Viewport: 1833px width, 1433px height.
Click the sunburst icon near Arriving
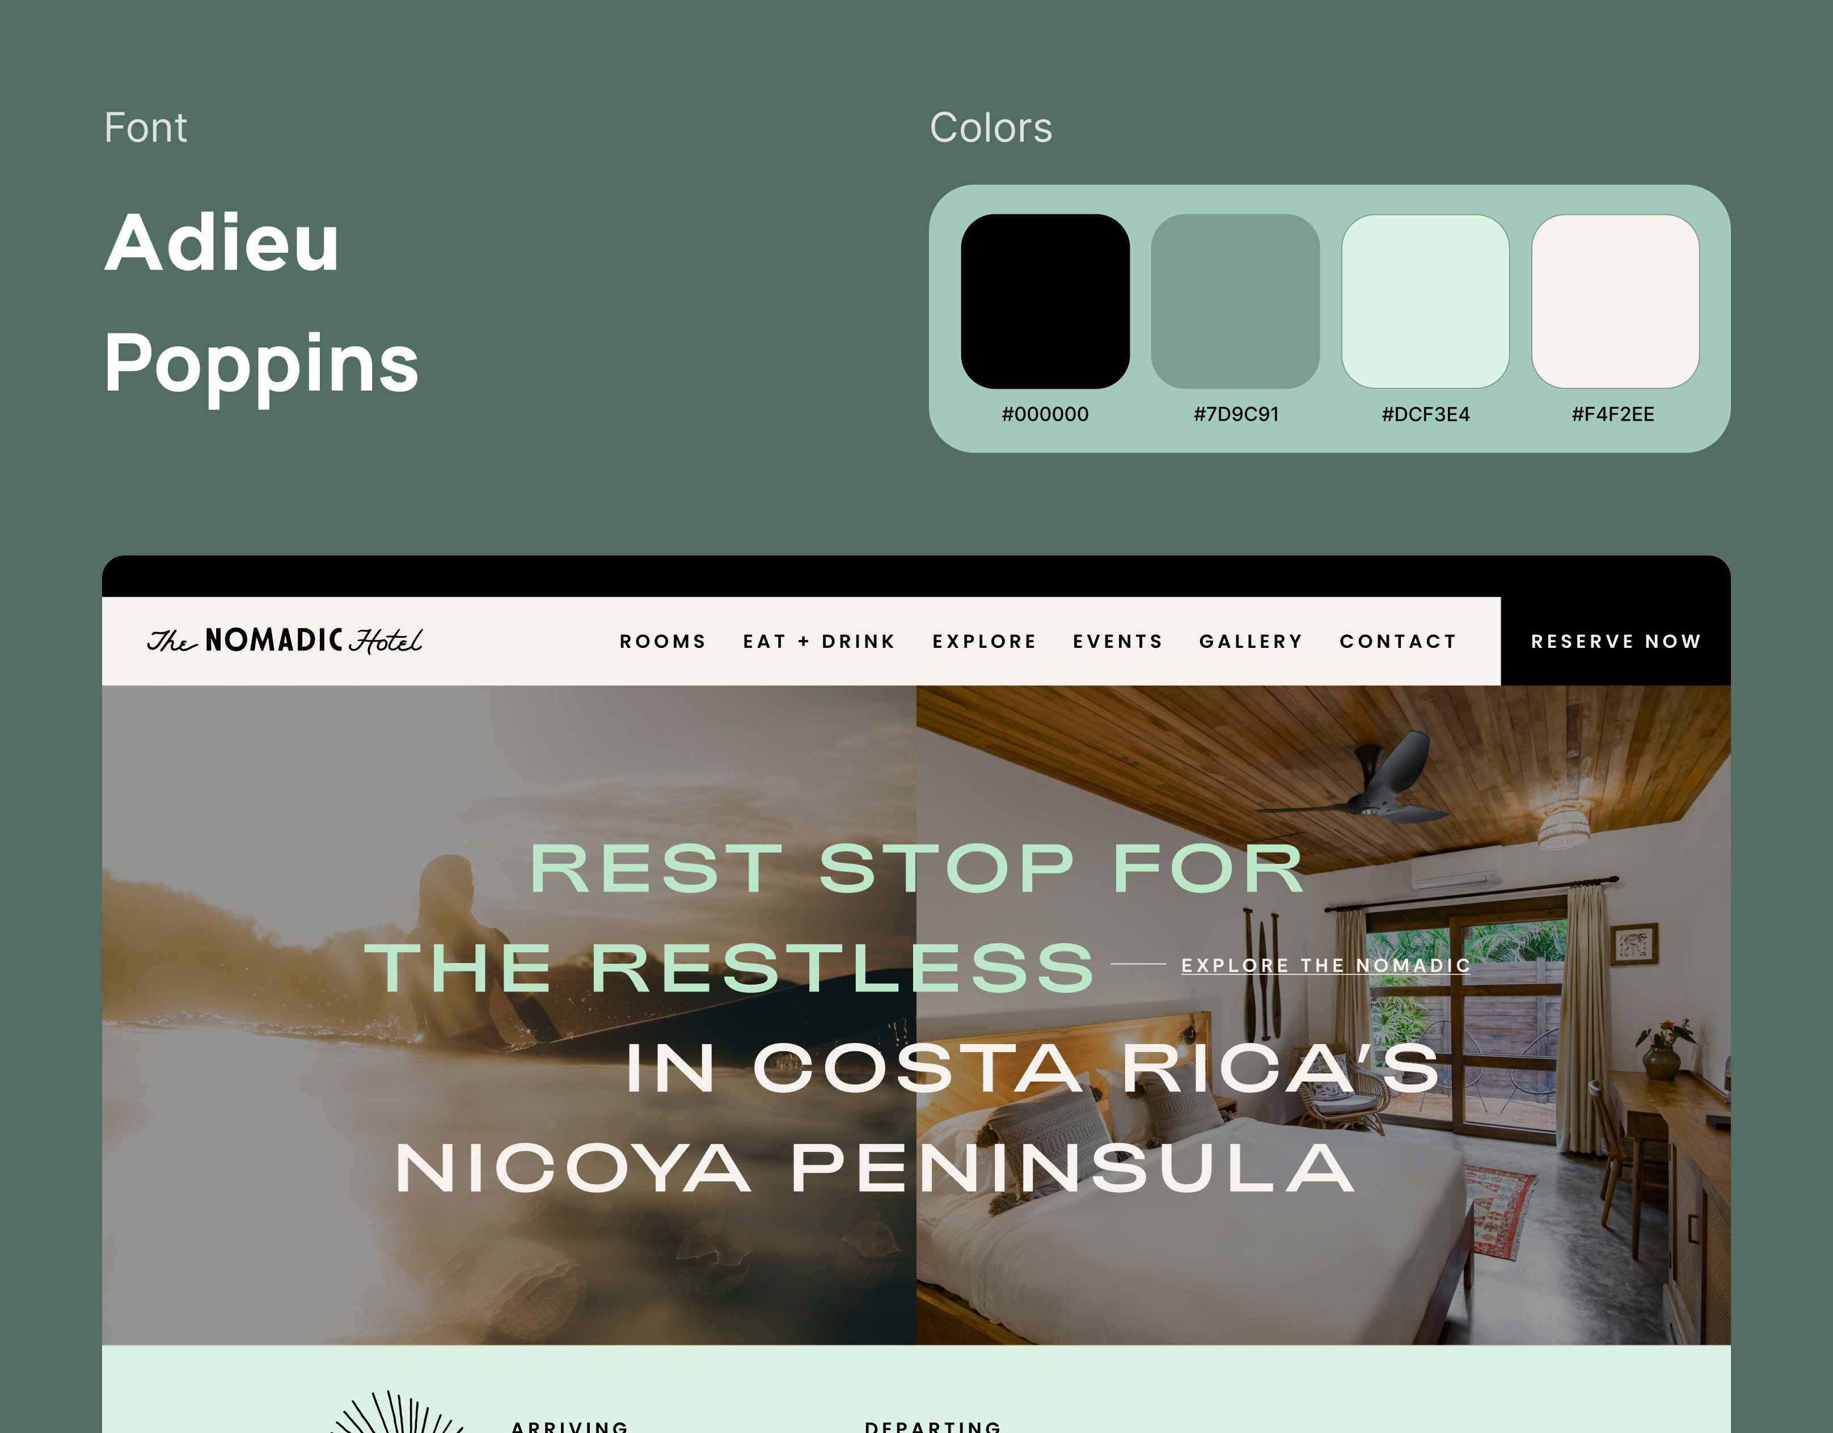(x=398, y=1411)
